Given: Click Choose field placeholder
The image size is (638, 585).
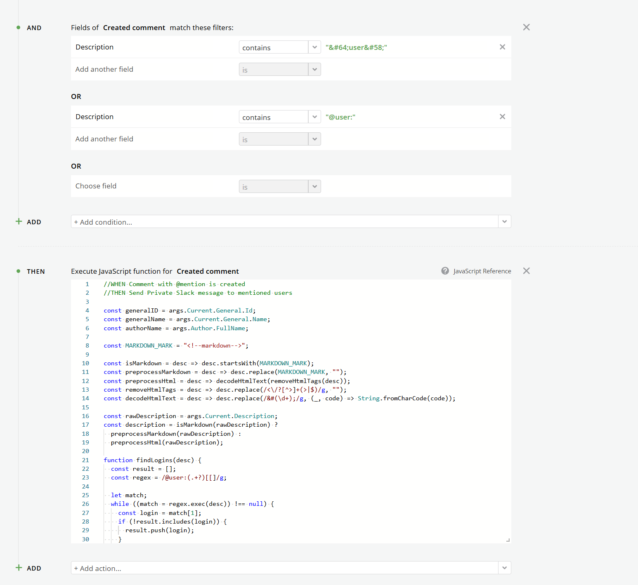Looking at the screenshot, I should 96,186.
